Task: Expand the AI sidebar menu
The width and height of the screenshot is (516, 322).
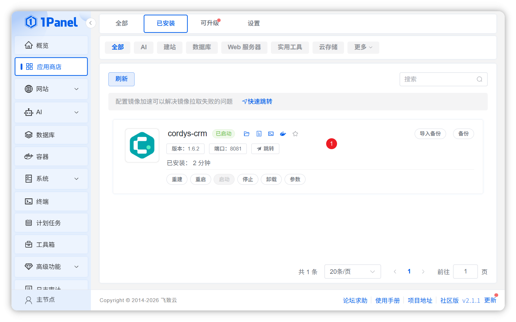Action: pyautogui.click(x=51, y=112)
